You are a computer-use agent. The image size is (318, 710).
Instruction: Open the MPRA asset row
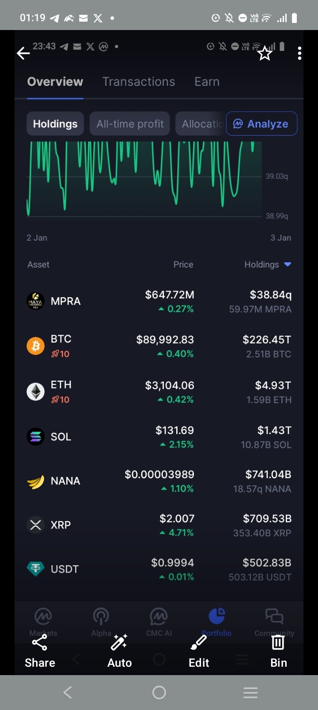pyautogui.click(x=159, y=302)
